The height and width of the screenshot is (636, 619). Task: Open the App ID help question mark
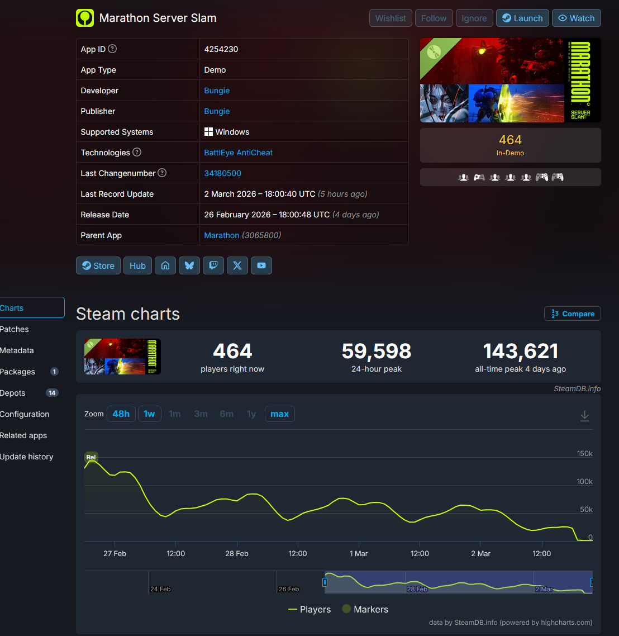pyautogui.click(x=112, y=49)
